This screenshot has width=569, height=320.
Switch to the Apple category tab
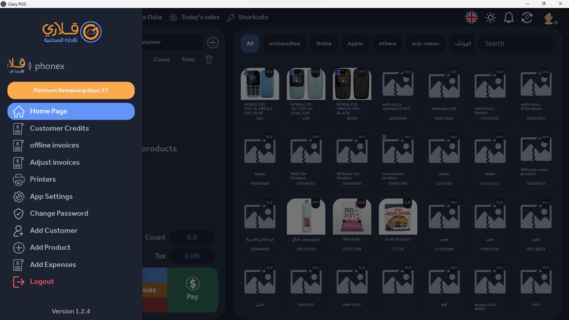pyautogui.click(x=355, y=43)
